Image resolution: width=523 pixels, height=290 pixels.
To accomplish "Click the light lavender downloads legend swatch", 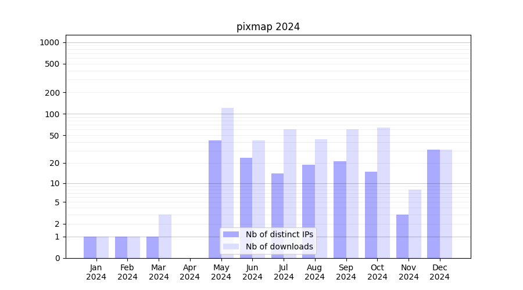I will (x=231, y=246).
